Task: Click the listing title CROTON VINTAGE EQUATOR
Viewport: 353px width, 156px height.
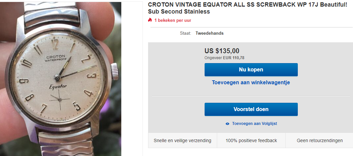Action: coord(248,8)
